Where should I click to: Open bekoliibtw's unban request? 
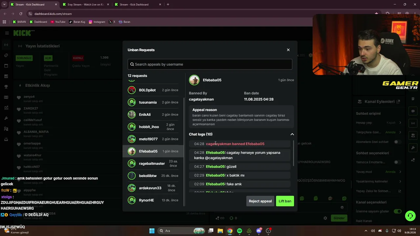(153, 176)
